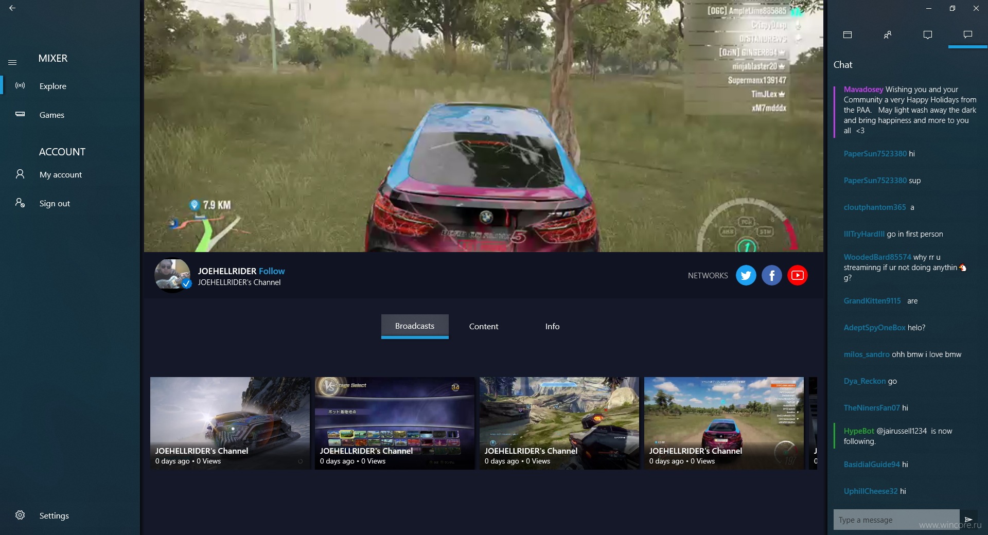
Task: Toggle the hamburger navigation menu
Action: coord(12,62)
